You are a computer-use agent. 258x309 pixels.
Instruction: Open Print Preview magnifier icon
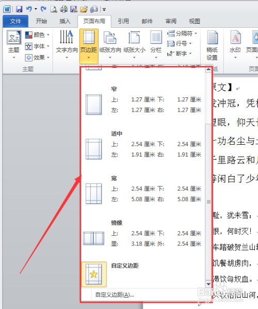[54, 9]
